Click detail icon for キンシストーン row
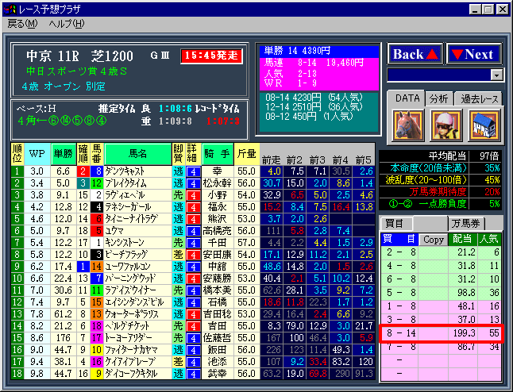Image resolution: width=513 pixels, height=392 pixels. 193,242
